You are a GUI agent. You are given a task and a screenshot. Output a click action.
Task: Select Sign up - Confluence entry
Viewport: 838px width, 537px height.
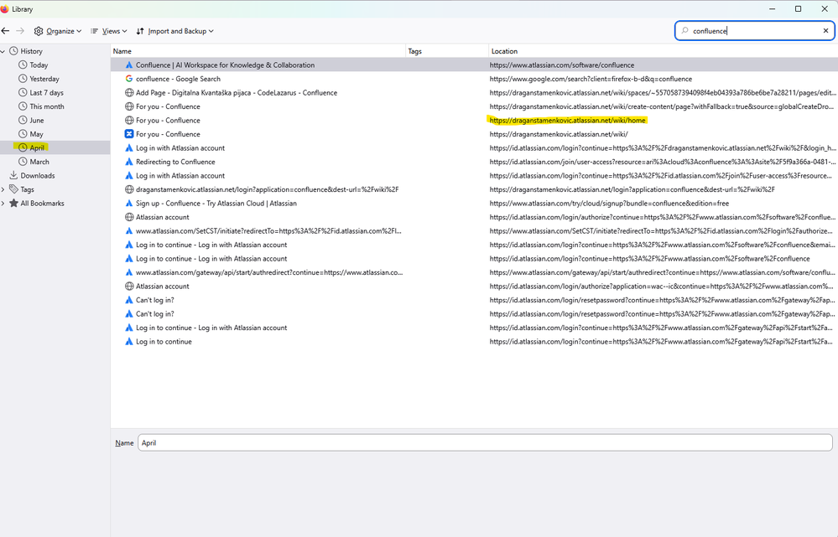[474, 204]
